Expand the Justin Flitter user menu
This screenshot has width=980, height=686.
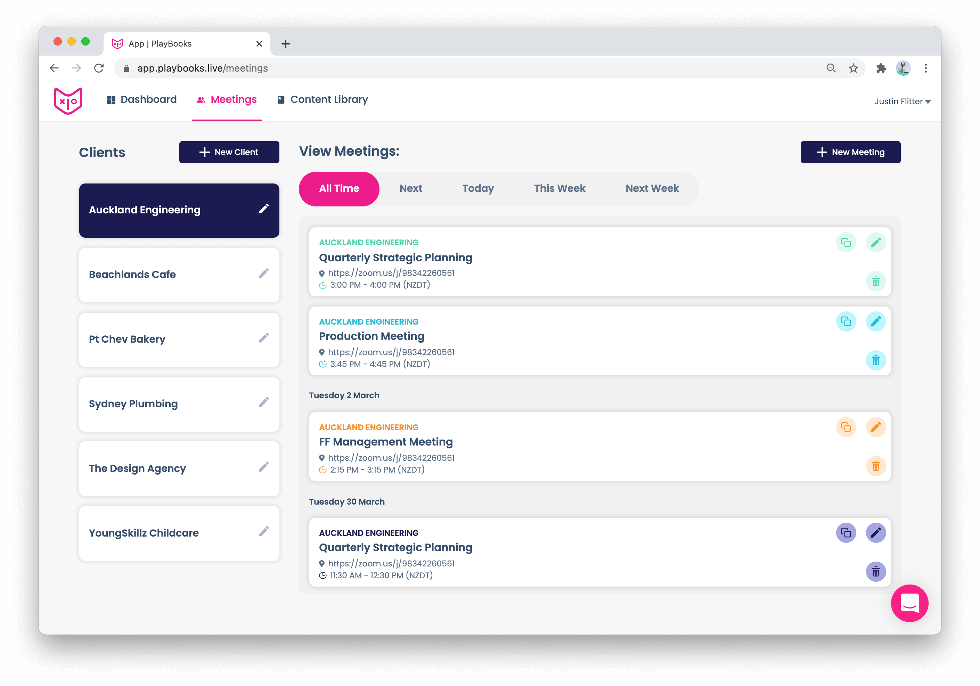pyautogui.click(x=902, y=101)
